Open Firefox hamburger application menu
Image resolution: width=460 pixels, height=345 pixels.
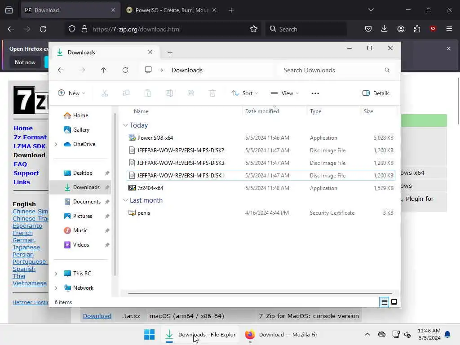tap(449, 29)
